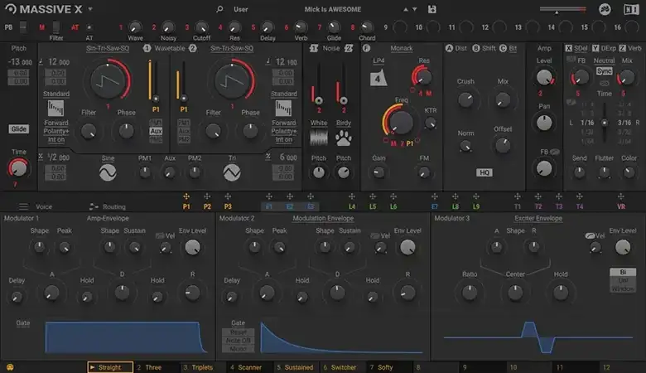646x373 pixels.
Task: Click the Amp Level knob
Action: (544, 77)
